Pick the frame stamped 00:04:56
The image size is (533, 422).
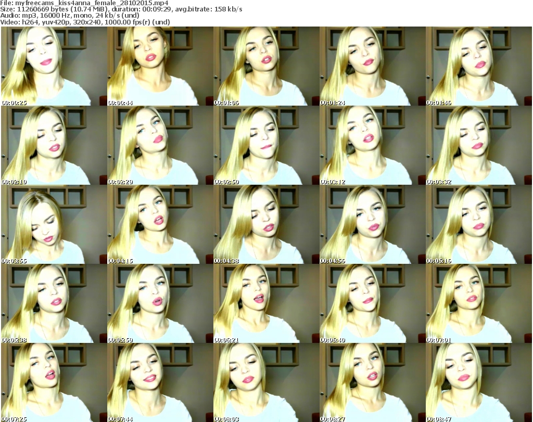[x=373, y=224]
